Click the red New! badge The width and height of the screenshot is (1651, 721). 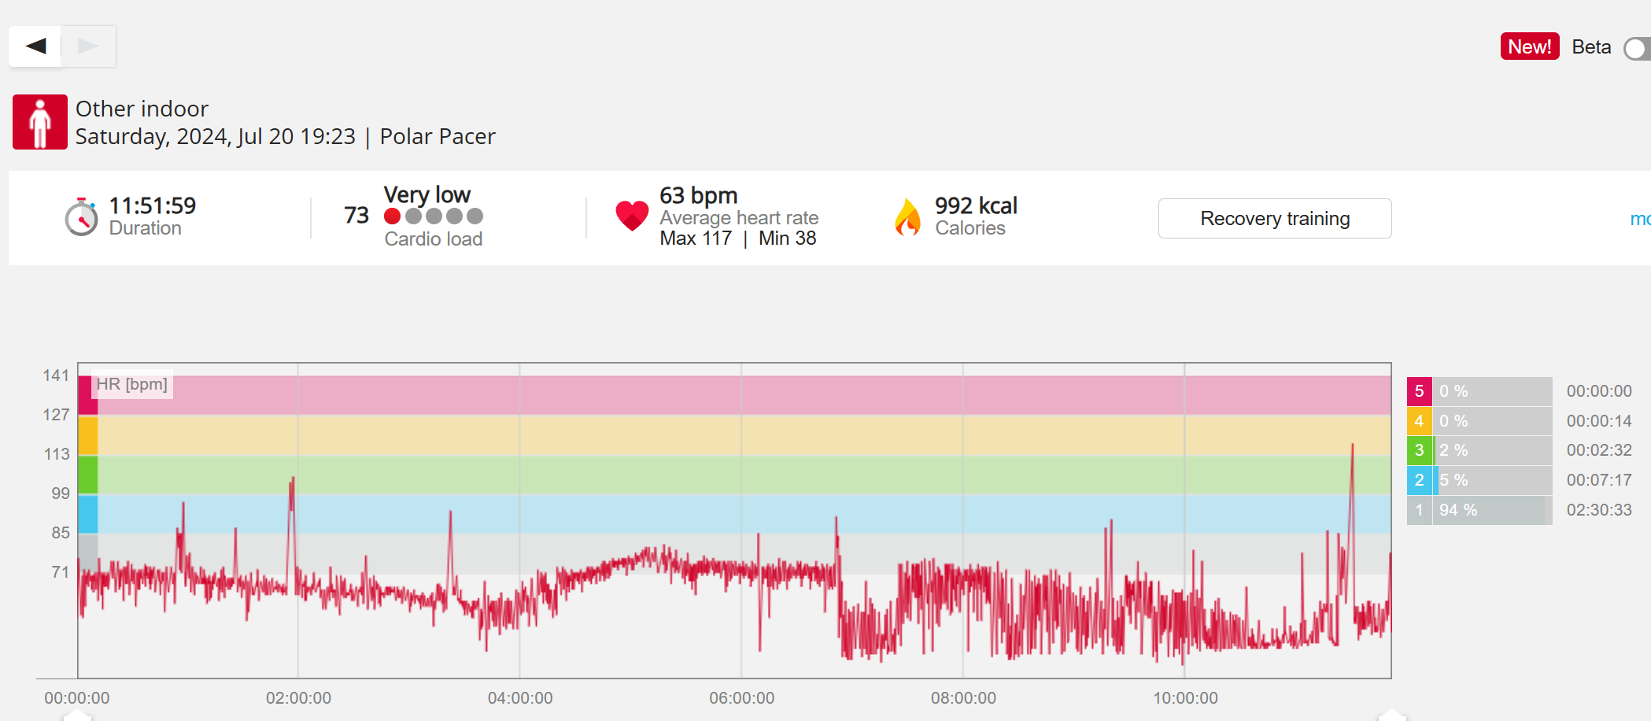(x=1529, y=47)
